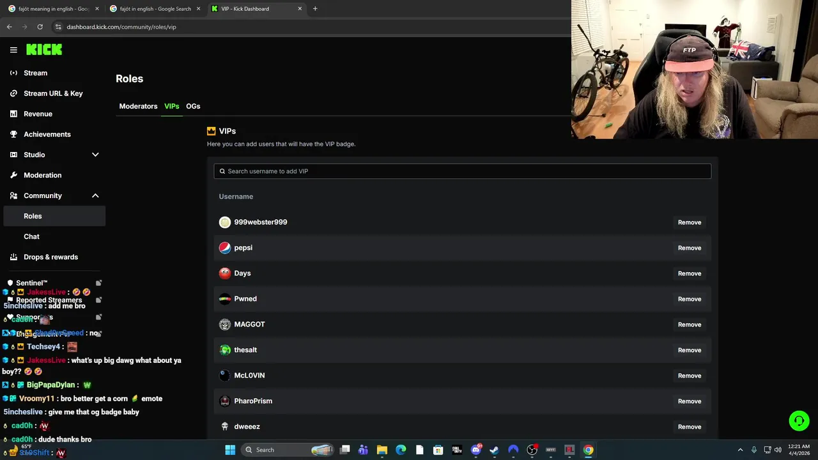Click pepsi's avatar icon
Image resolution: width=818 pixels, height=460 pixels.
click(225, 248)
